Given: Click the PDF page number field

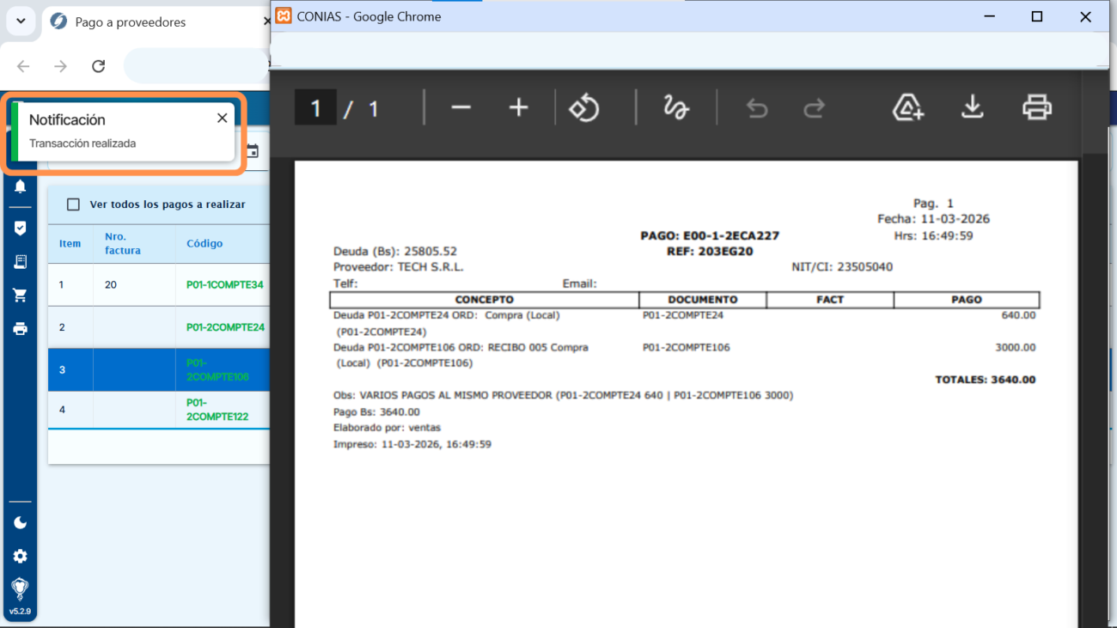Looking at the screenshot, I should click(x=315, y=108).
